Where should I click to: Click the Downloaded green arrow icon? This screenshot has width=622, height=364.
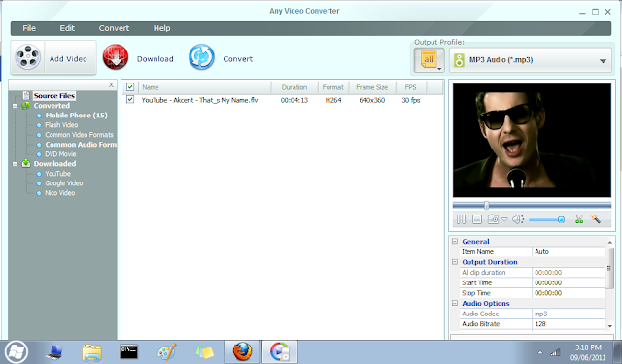pos(26,163)
